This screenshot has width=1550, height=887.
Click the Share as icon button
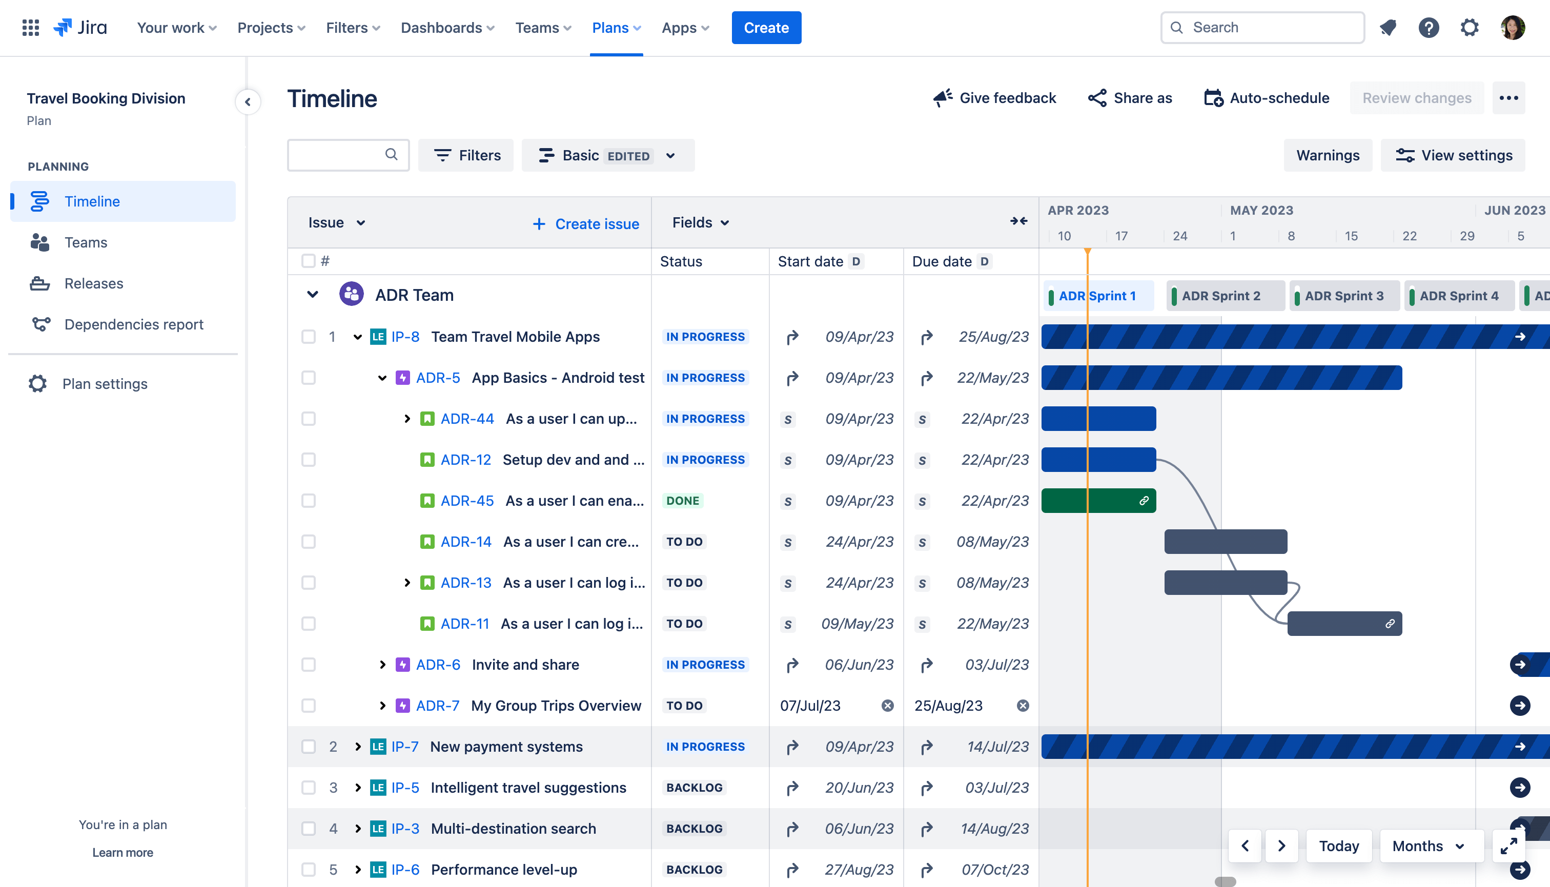1095,97
